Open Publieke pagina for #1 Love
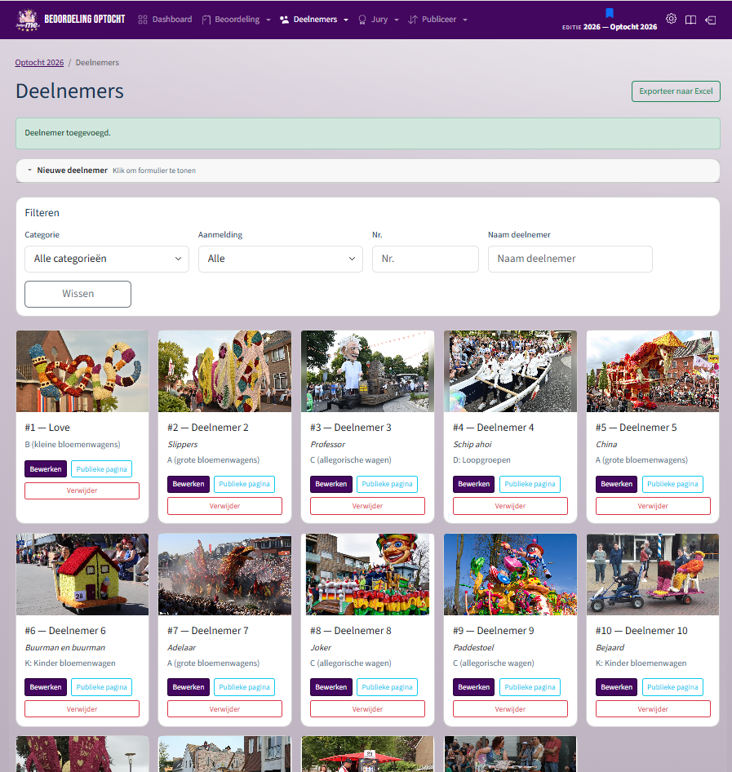The width and height of the screenshot is (732, 772). [101, 469]
